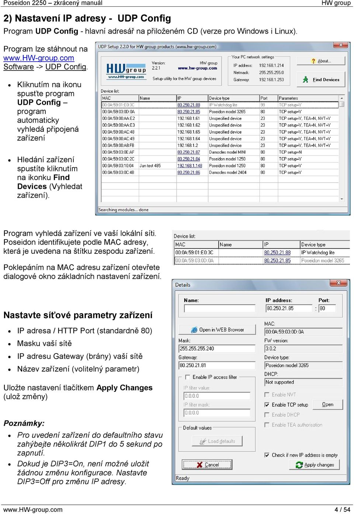Image resolution: width=354 pixels, height=514 pixels.
Task: Close the Details dialog
Action: pos(339,283)
